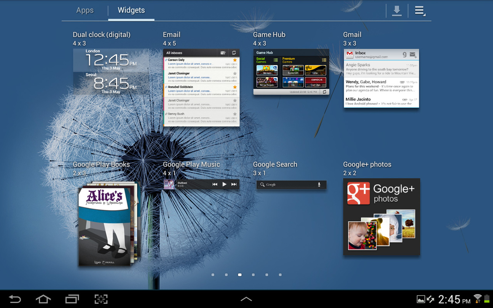
Task: Click the 2:45 PM status bar clock
Action: click(454, 299)
